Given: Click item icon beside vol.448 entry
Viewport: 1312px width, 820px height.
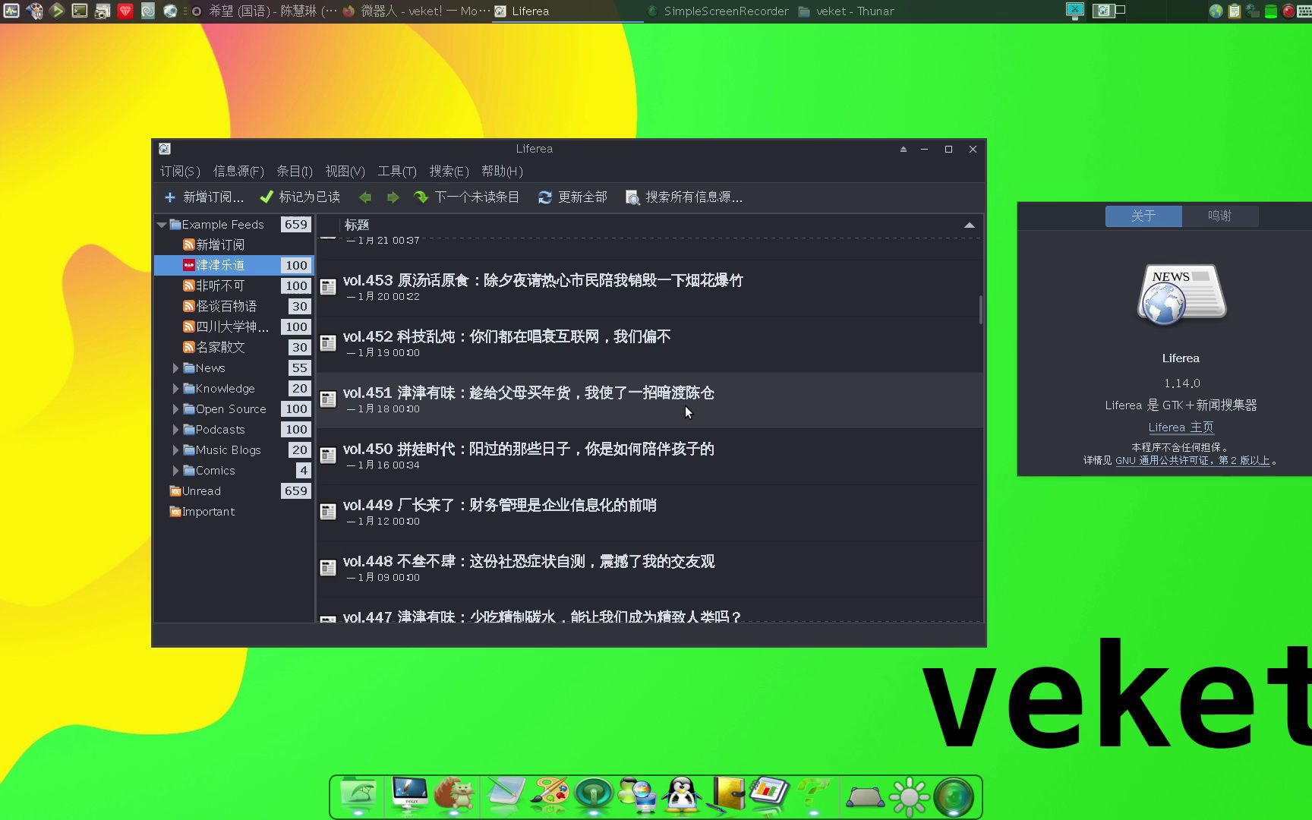Looking at the screenshot, I should (328, 568).
